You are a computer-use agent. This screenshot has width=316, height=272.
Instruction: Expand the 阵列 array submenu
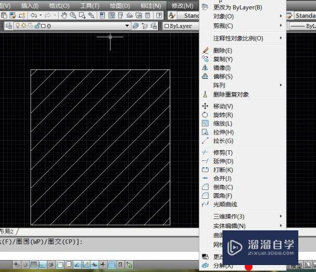[242, 85]
